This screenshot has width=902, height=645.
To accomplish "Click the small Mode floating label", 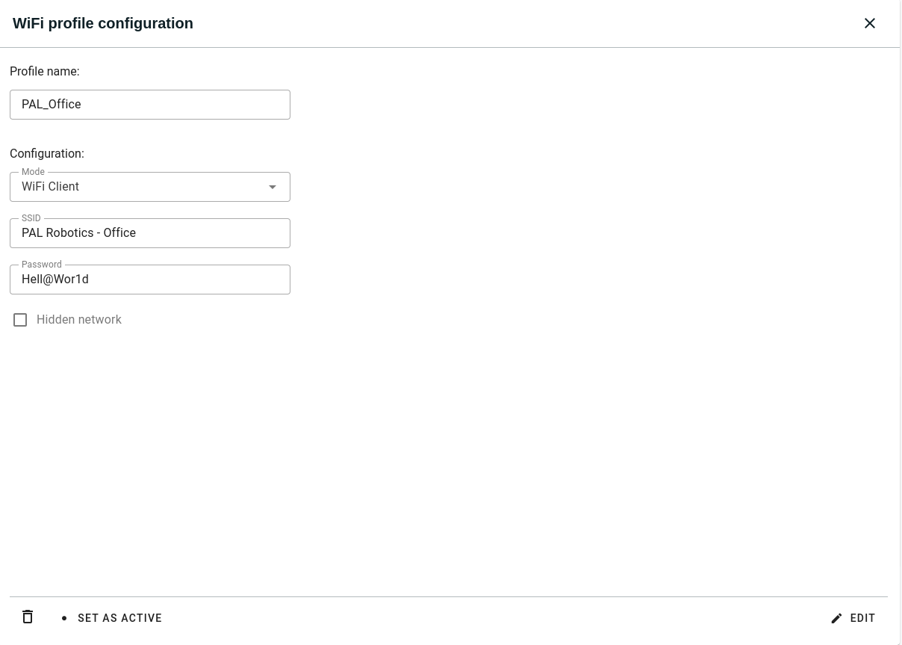I will pyautogui.click(x=33, y=172).
